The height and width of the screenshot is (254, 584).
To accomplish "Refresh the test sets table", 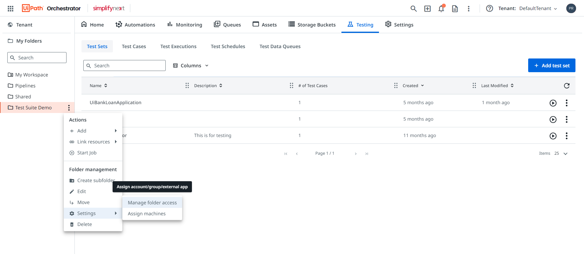I will point(567,86).
